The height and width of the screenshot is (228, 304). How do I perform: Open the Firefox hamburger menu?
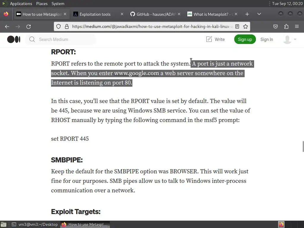pos(297,26)
